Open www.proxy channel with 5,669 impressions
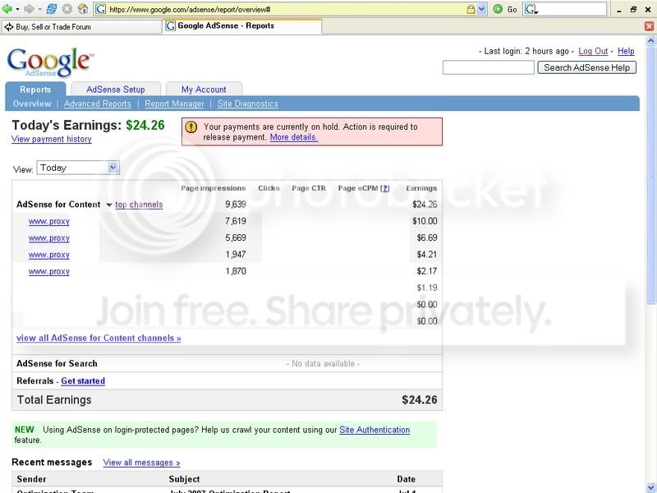The height and width of the screenshot is (493, 657). click(49, 238)
